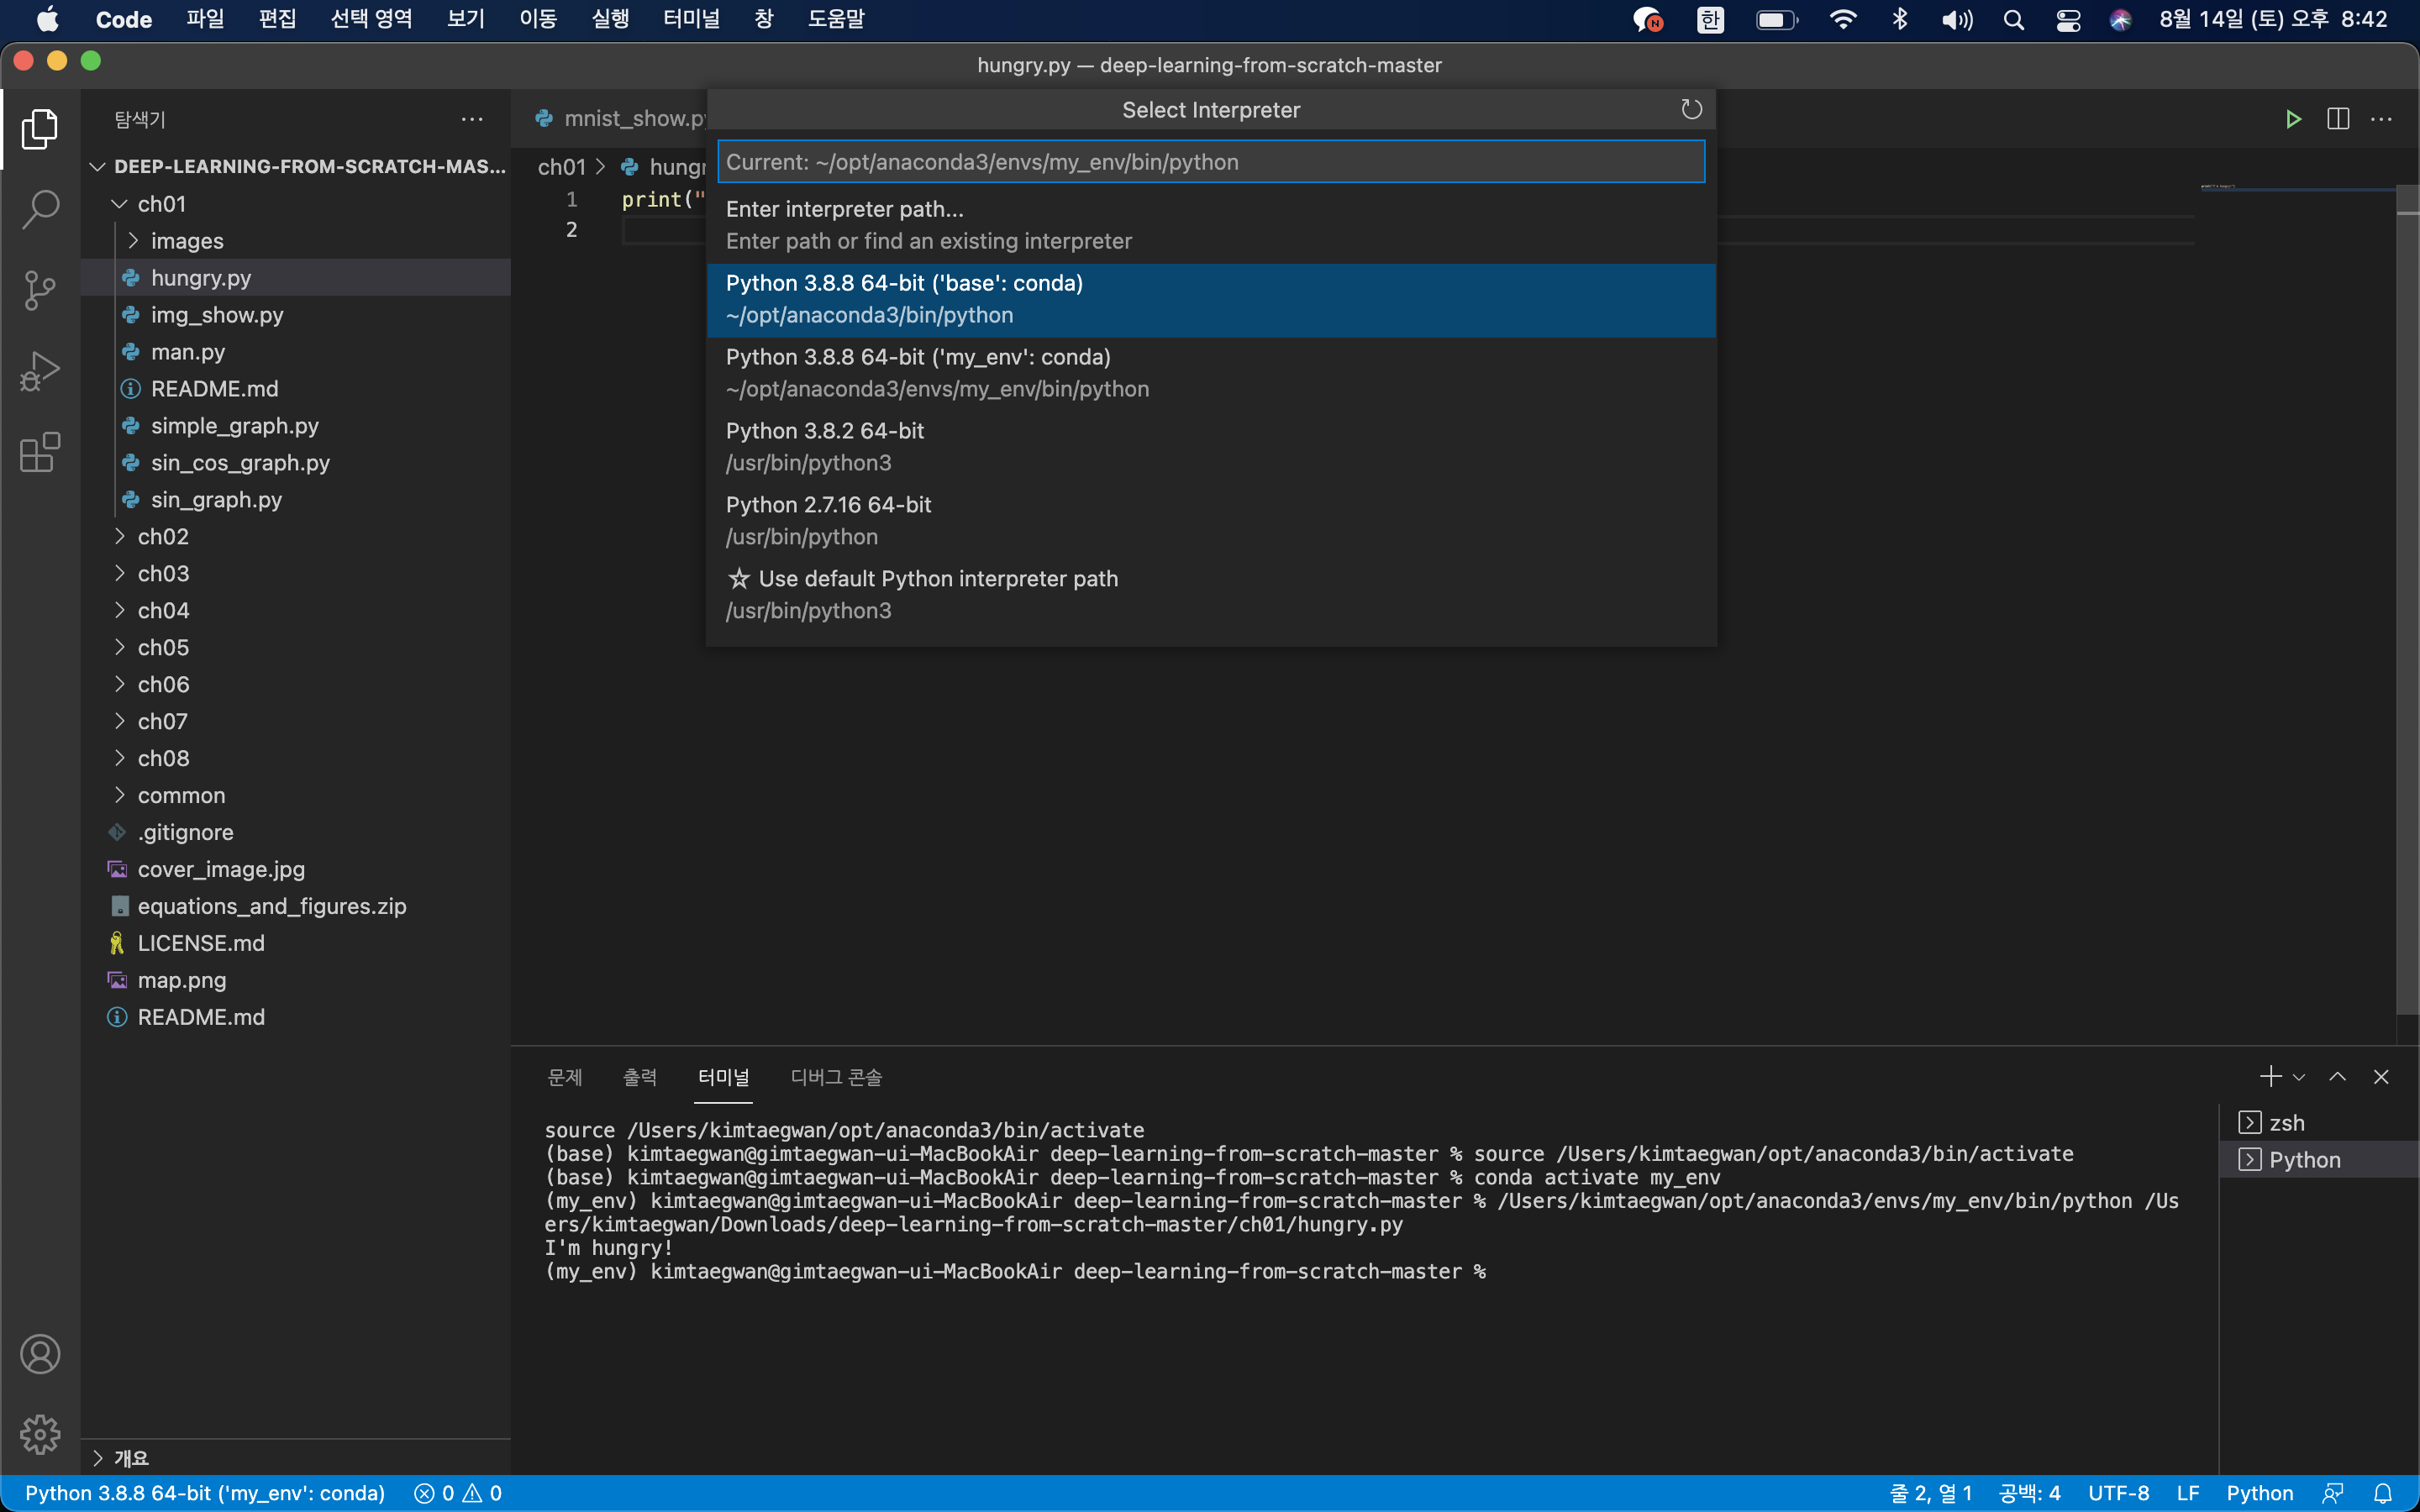The image size is (2420, 1512).
Task: Open the Search view in activity bar
Action: (40, 210)
